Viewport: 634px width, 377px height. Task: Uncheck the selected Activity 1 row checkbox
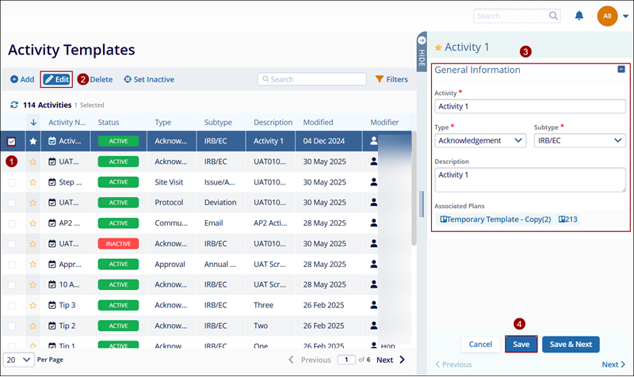point(11,141)
